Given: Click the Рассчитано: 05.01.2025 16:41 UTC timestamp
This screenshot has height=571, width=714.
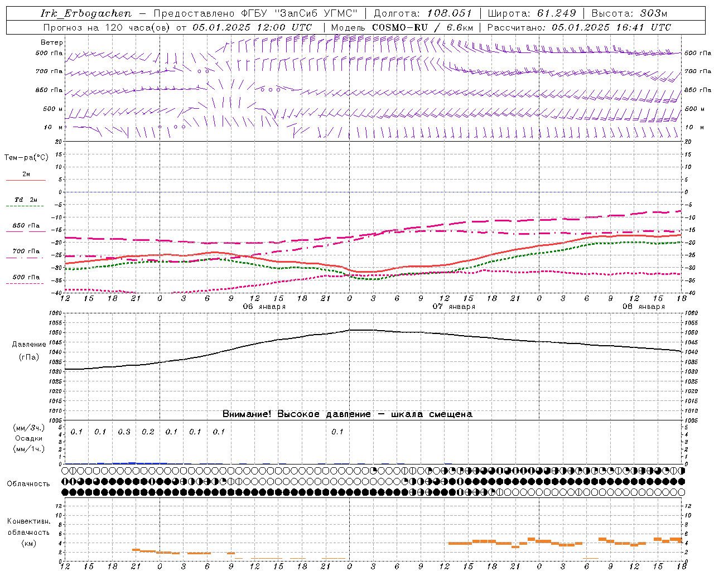Looking at the screenshot, I should (x=579, y=27).
